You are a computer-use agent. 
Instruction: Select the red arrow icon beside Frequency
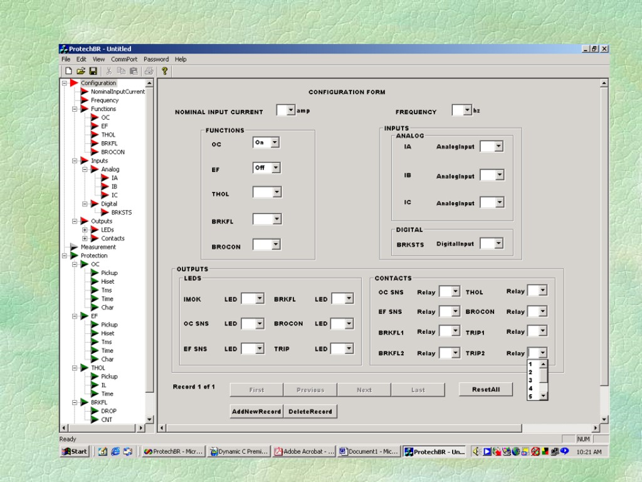pos(85,100)
